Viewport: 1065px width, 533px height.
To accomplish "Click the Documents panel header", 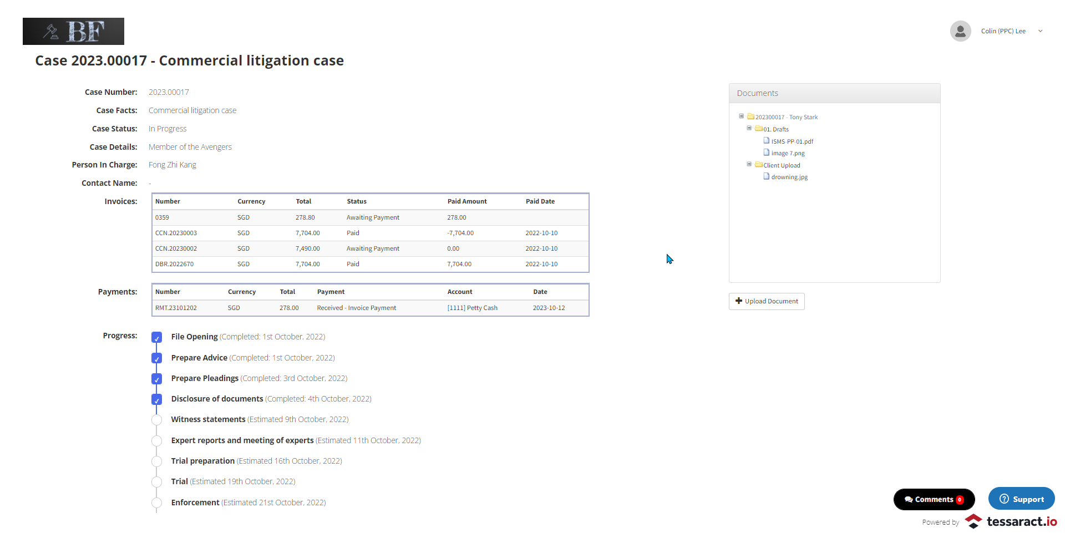I will [x=757, y=93].
